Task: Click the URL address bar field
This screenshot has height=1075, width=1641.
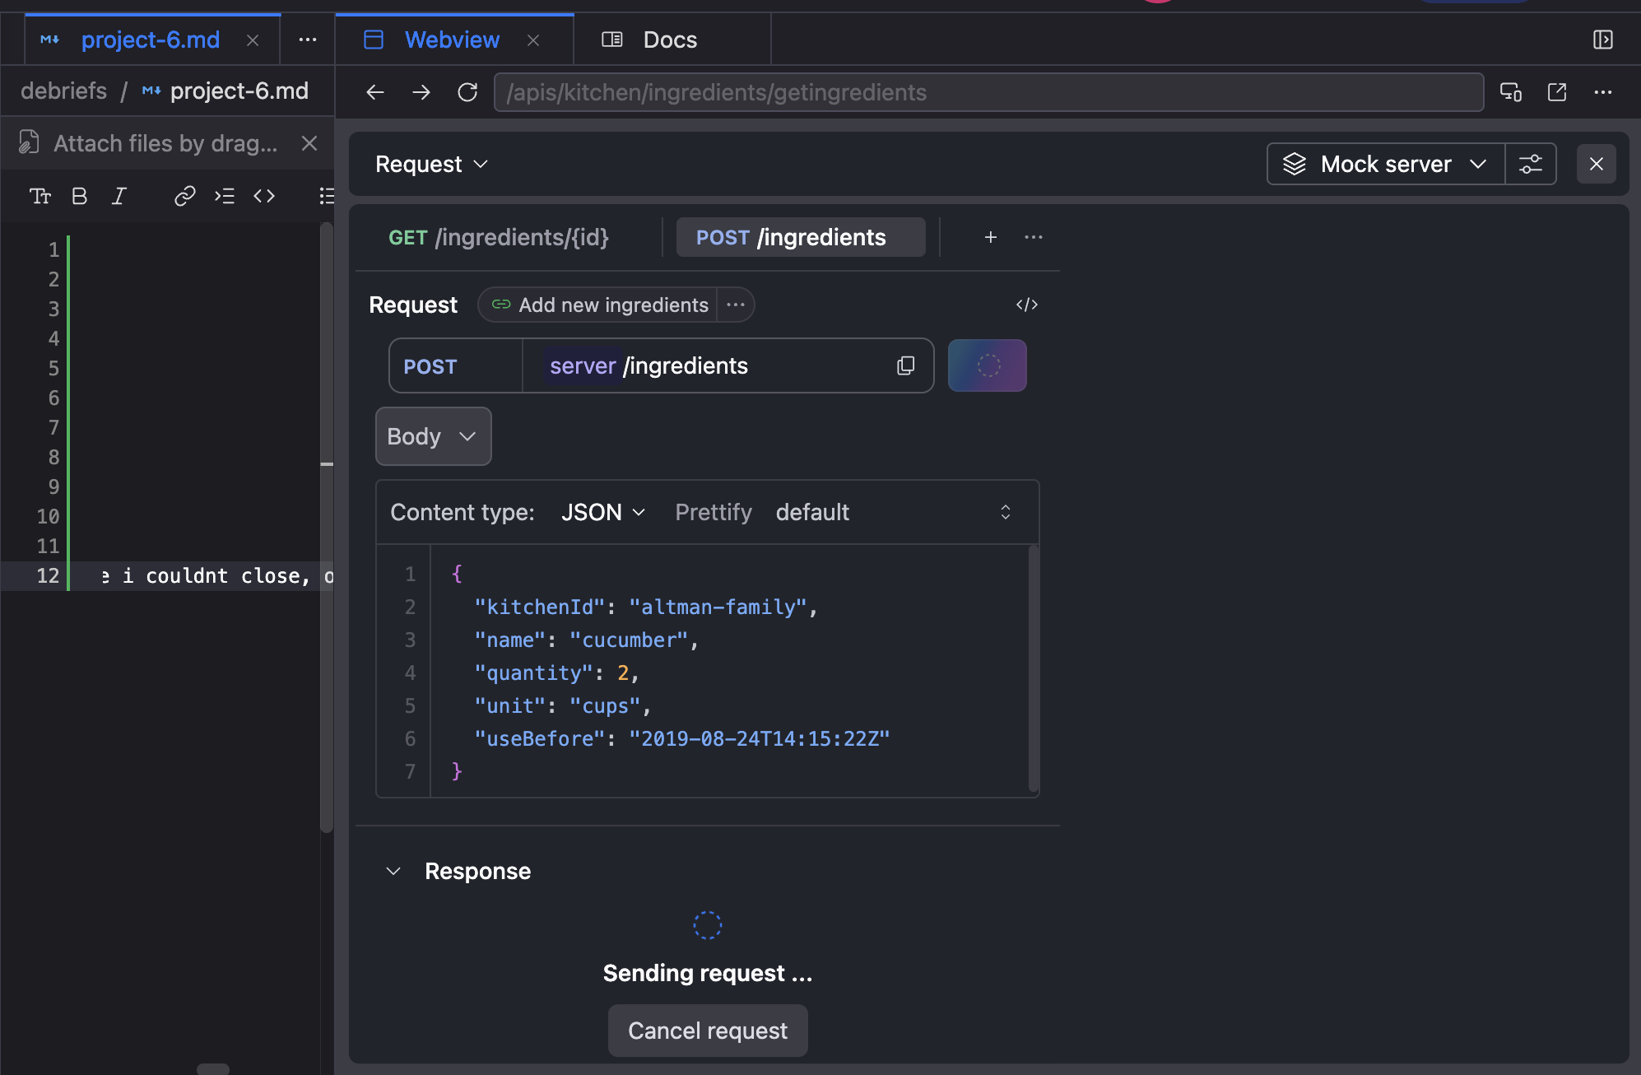Action: coord(988,92)
